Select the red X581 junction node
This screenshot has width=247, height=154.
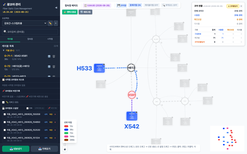[132, 95]
